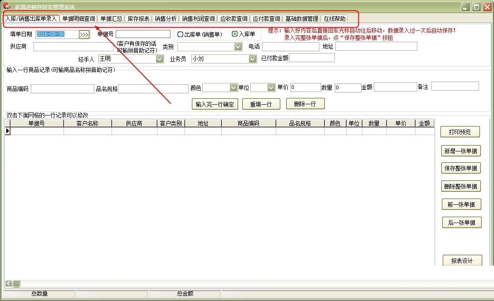Image resolution: width=494 pixels, height=301 pixels.
Task: Click the 单价 input field
Action: point(305,87)
